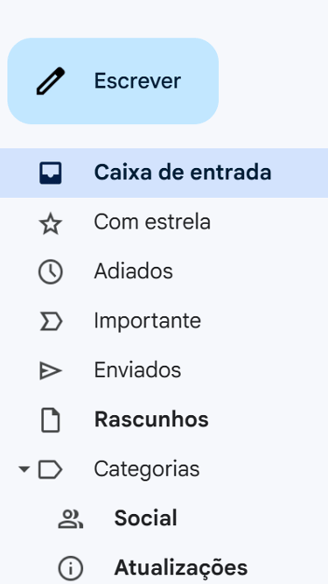Open the Caixa de entrada folder
The image size is (328, 584).
pyautogui.click(x=164, y=172)
